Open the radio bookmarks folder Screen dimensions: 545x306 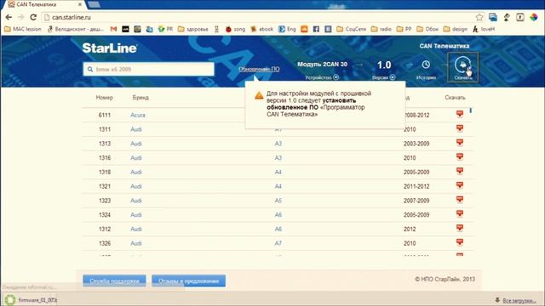click(381, 29)
